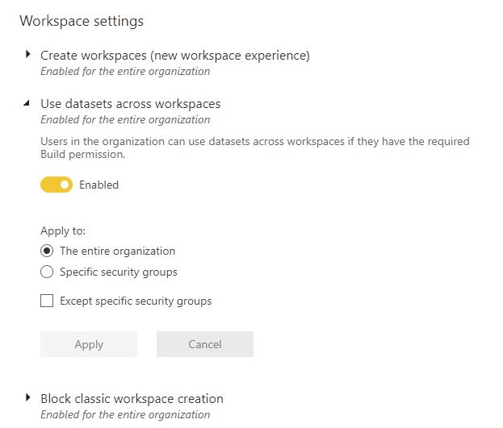Check Except specific security groups box
The image size is (503, 428).
point(47,301)
